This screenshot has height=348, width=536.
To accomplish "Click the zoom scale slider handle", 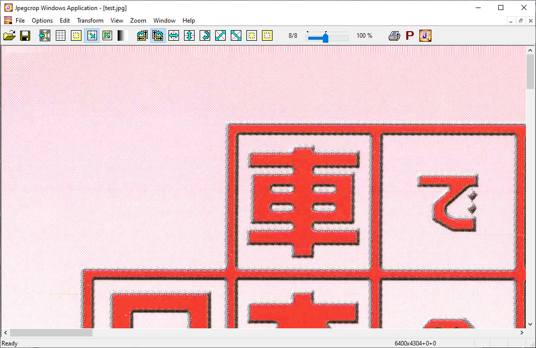I will tap(325, 37).
